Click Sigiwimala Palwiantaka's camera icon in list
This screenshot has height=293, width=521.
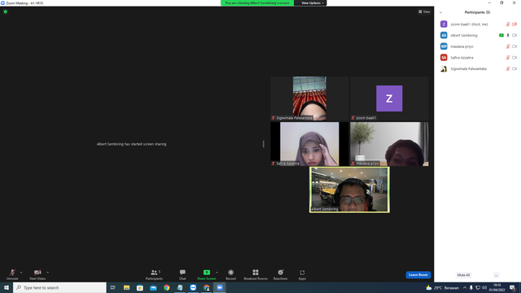coord(514,68)
